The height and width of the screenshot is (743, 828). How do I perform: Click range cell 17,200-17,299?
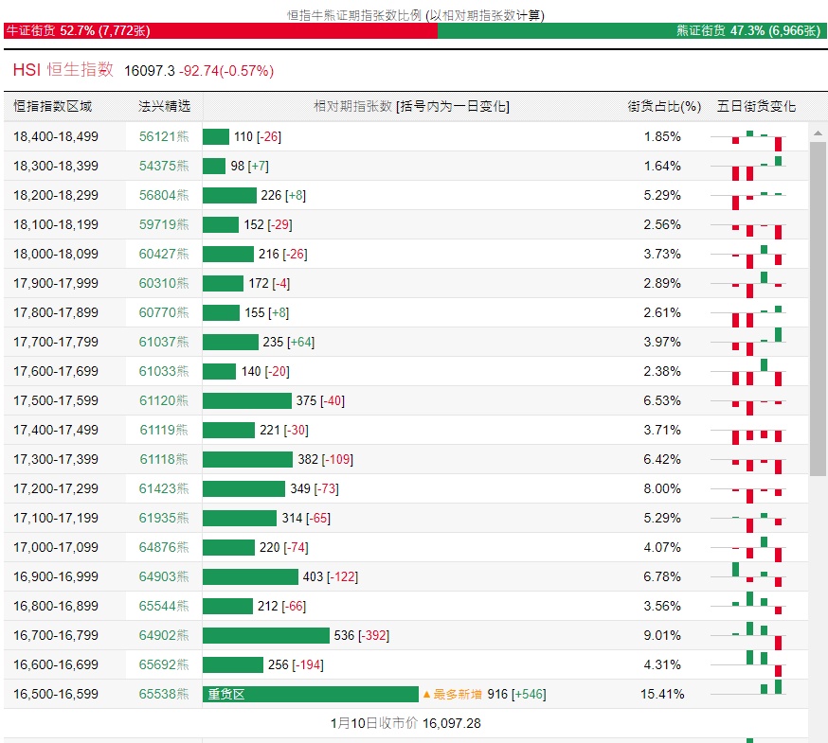56,488
